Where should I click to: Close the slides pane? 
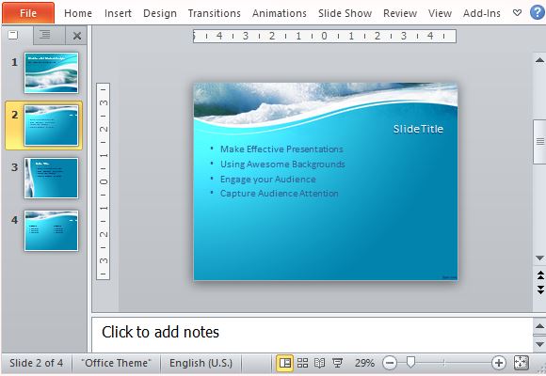point(77,36)
